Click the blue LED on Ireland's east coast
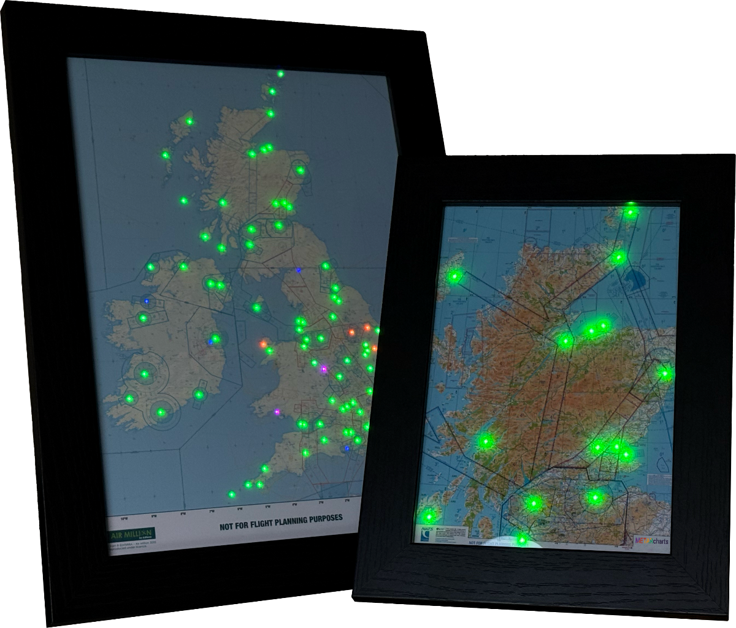 [212, 341]
